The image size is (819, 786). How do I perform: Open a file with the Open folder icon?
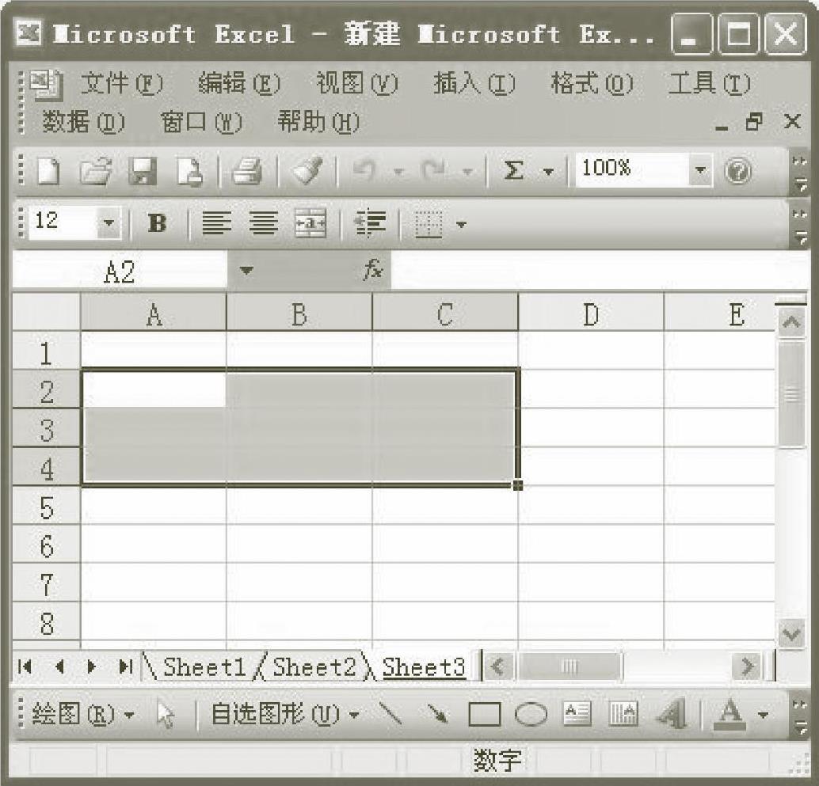(96, 171)
